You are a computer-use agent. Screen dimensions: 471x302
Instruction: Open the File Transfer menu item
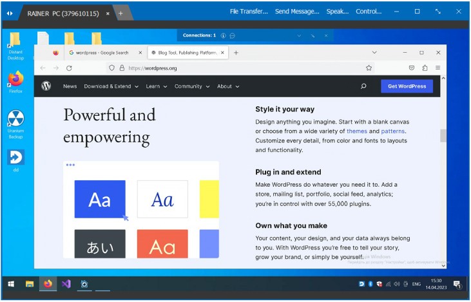pyautogui.click(x=249, y=12)
